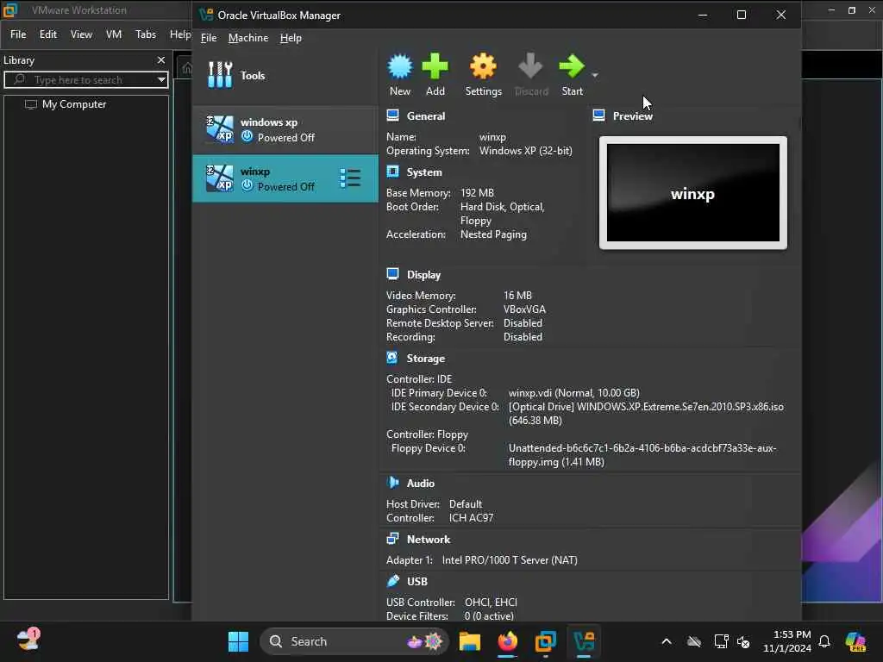Screen dimensions: 883x662
Task: Open the Display settings heading
Action: [423, 275]
